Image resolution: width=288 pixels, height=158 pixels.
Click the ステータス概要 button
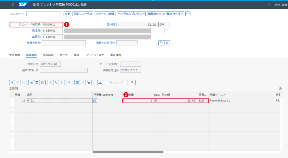click(x=105, y=14)
